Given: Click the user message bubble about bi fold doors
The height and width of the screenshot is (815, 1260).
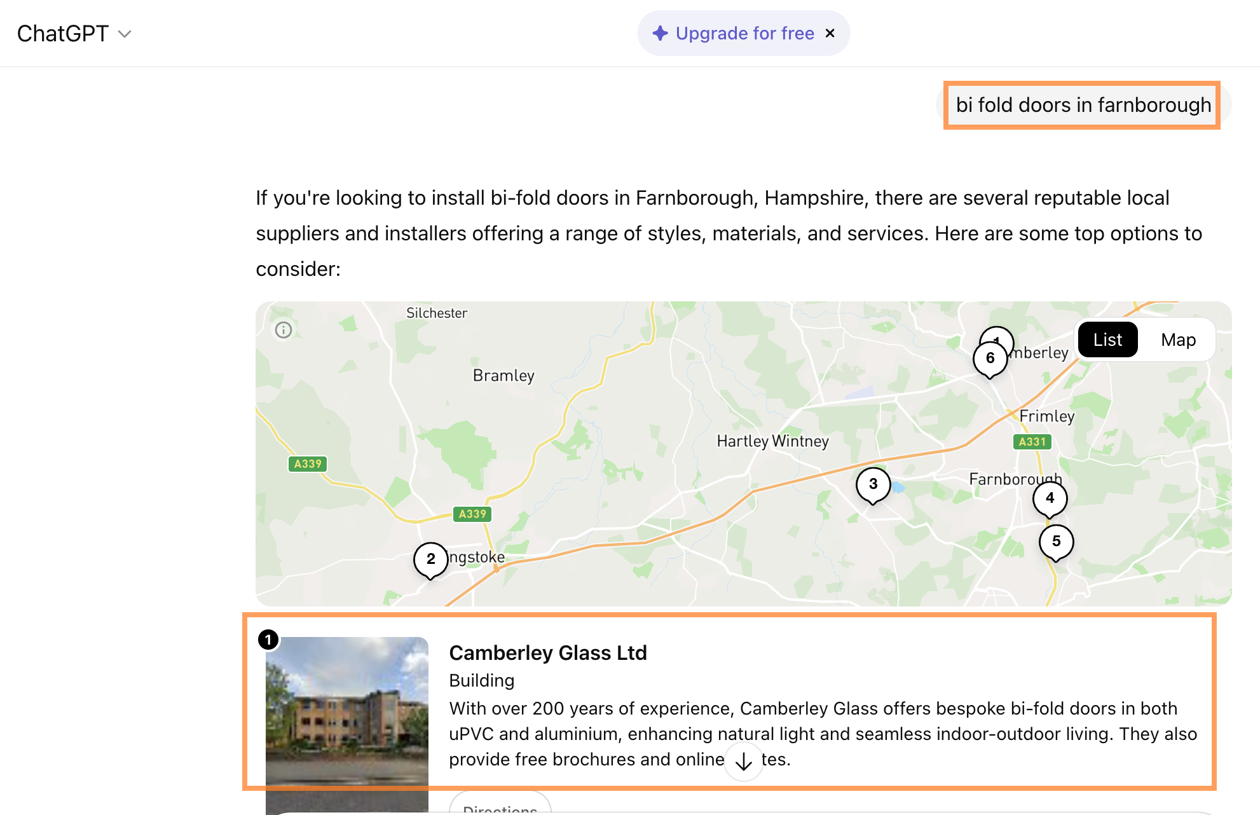Looking at the screenshot, I should 1083,105.
